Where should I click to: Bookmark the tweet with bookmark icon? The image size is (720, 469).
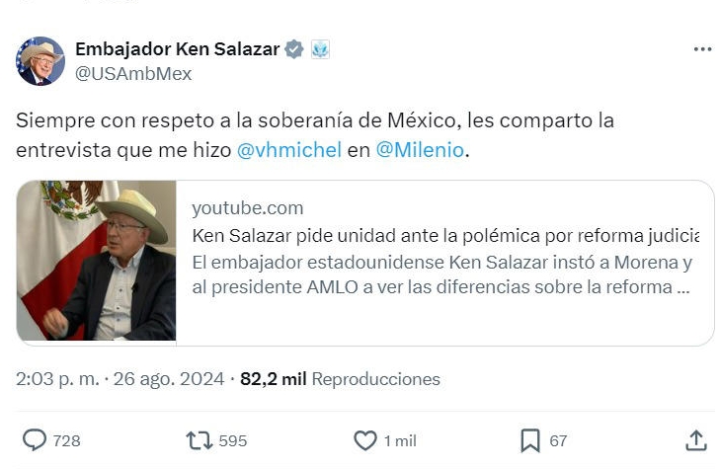point(530,440)
